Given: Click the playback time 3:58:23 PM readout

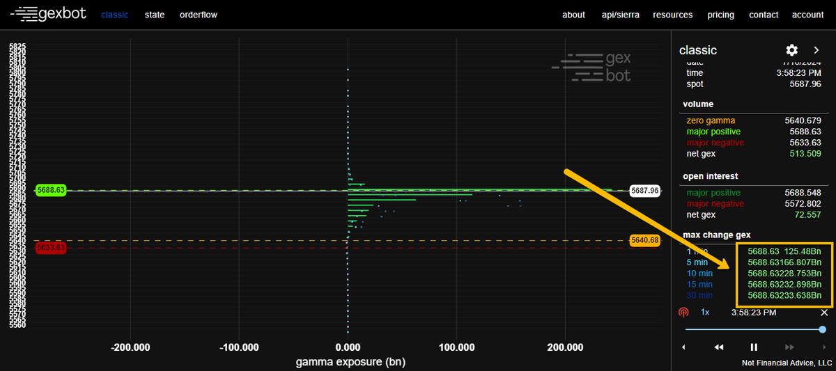Looking at the screenshot, I should tap(754, 313).
